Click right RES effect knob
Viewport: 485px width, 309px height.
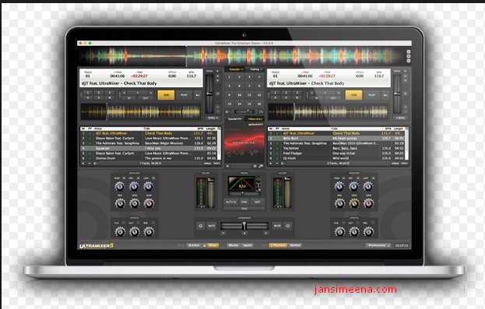pos(368,231)
